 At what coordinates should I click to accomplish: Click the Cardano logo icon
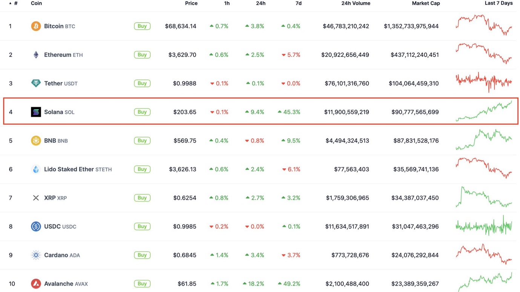[36, 255]
